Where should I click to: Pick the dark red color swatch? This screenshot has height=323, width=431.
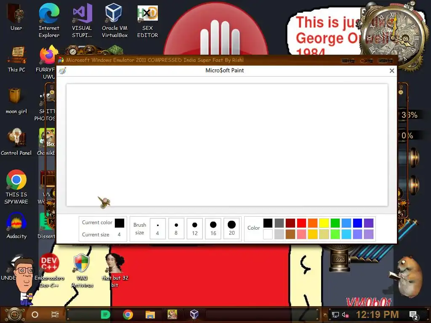[x=290, y=223]
